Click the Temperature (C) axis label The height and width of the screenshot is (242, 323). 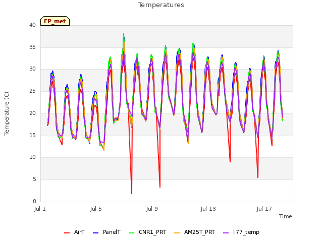point(7,113)
